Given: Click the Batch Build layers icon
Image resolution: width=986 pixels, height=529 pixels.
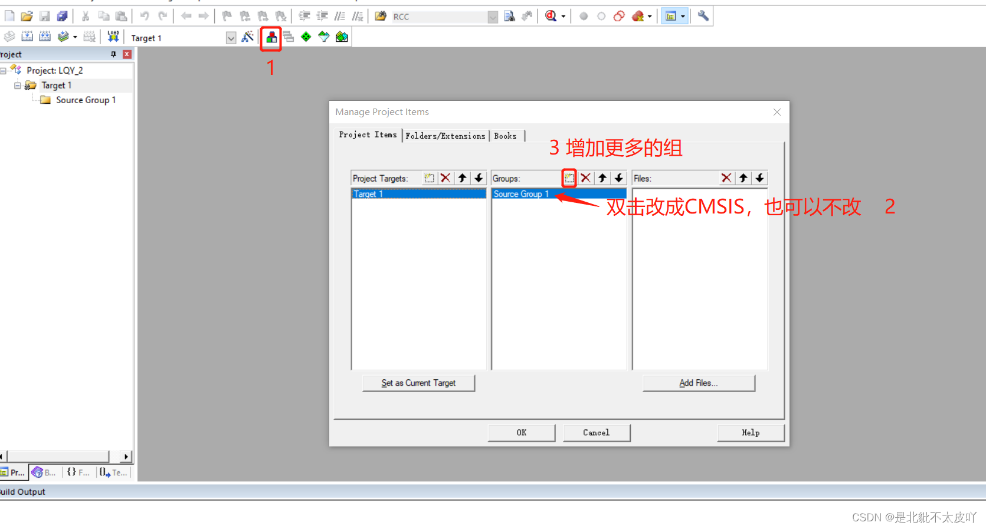Looking at the screenshot, I should pos(63,37).
